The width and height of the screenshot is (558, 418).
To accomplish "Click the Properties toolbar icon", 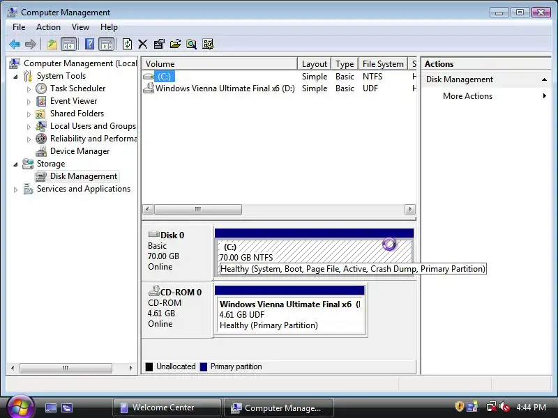I will (159, 45).
